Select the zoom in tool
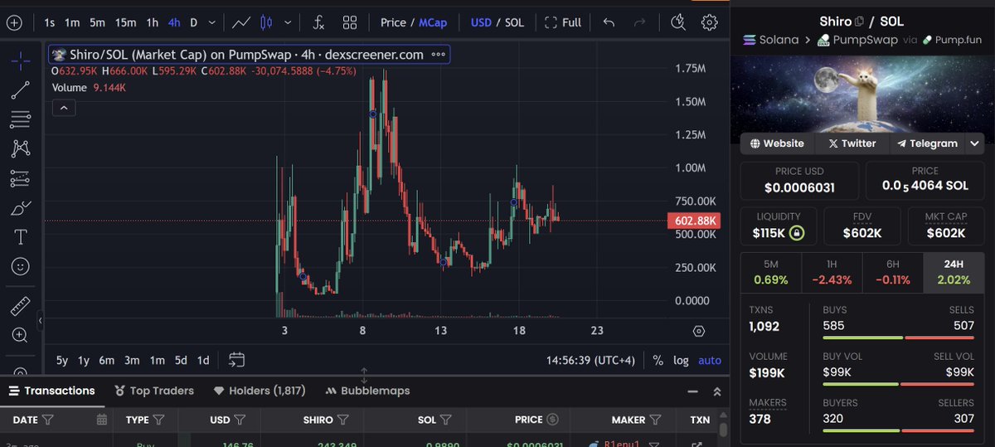This screenshot has width=995, height=447. [x=21, y=335]
